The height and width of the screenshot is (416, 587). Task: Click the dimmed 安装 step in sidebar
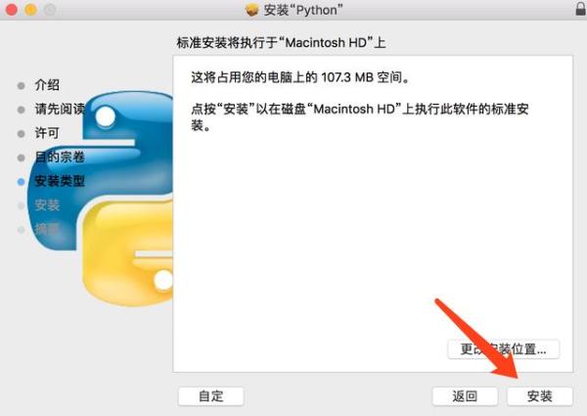(47, 205)
